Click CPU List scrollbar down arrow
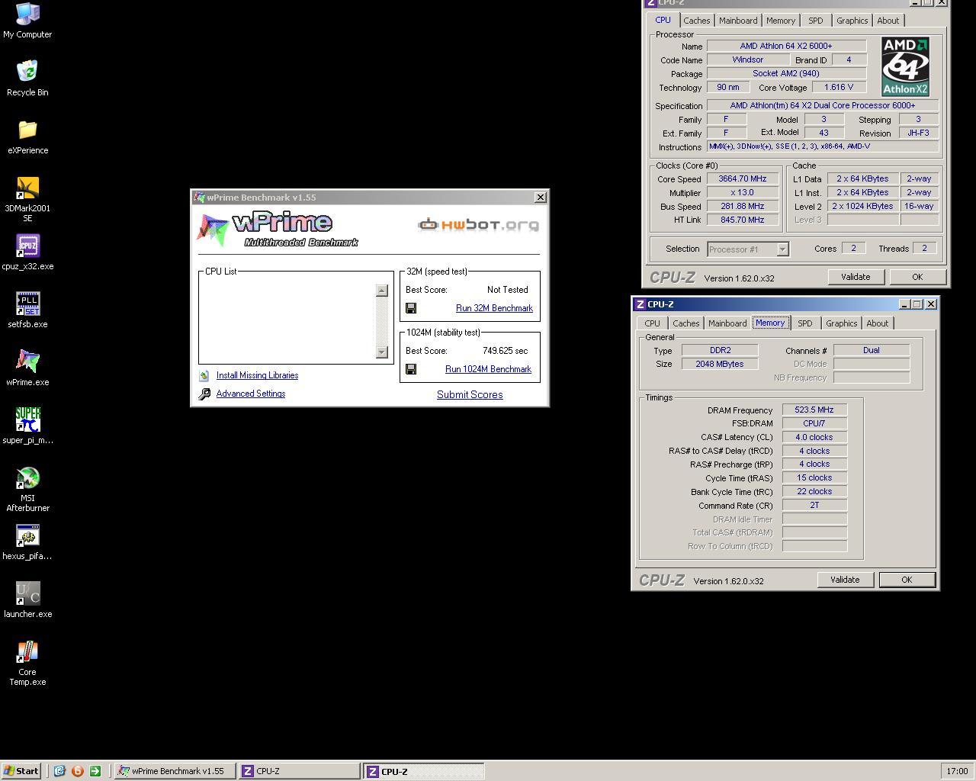Viewport: 976px width, 781px height. (382, 352)
